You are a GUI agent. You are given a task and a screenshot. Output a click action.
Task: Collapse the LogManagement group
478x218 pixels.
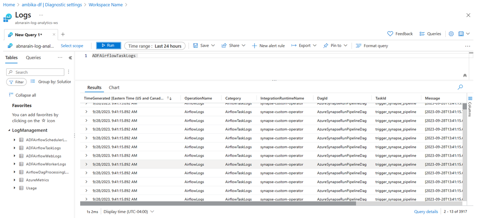click(9, 131)
